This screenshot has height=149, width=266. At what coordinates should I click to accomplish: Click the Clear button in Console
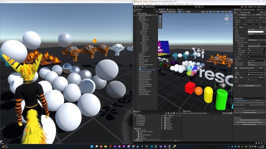pos(185,113)
